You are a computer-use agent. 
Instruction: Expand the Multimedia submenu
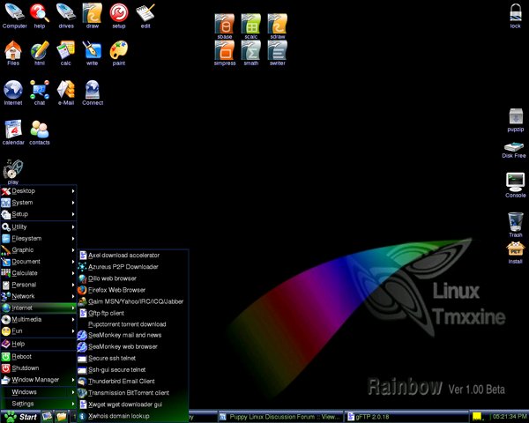38,319
